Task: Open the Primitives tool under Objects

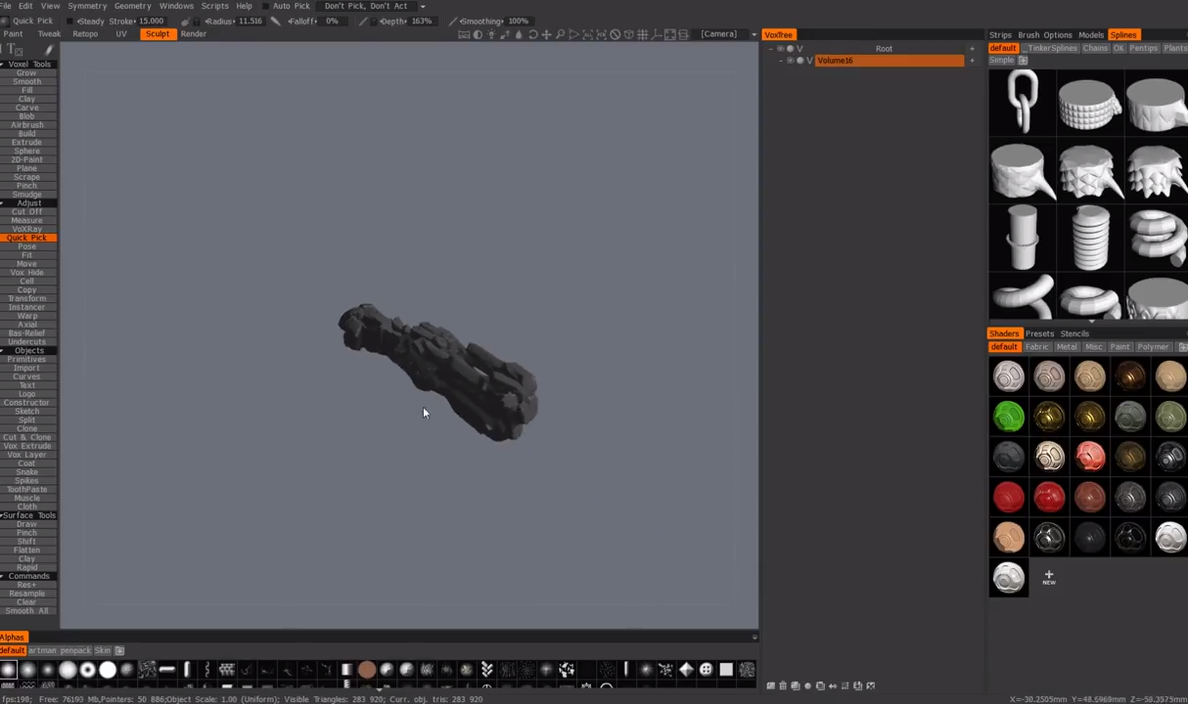Action: pos(26,360)
